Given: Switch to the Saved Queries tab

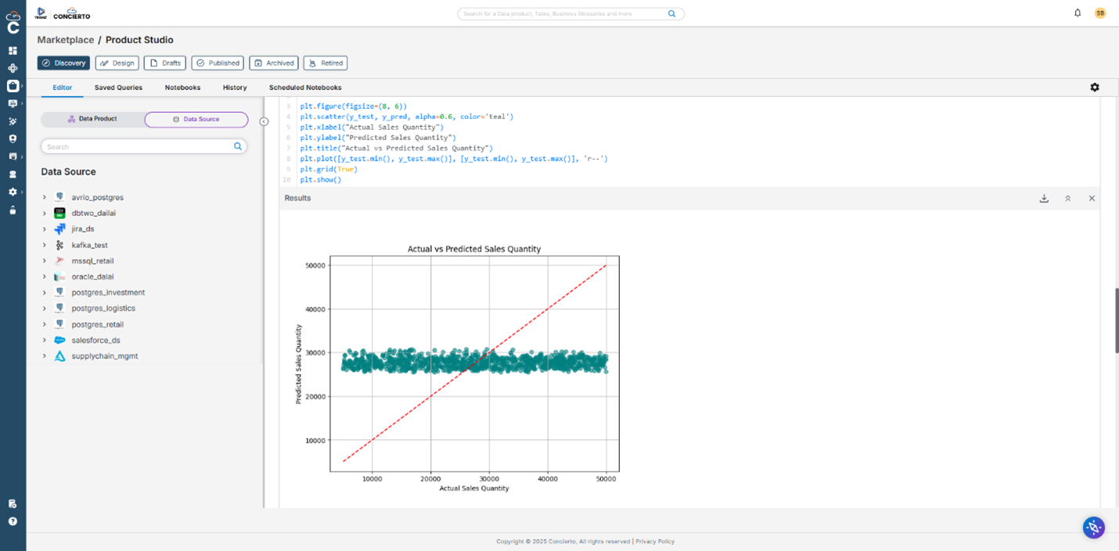Looking at the screenshot, I should [118, 87].
